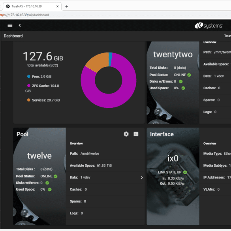Click the orange Services legend dot
Screen dimensions: 231x231
point(29,100)
